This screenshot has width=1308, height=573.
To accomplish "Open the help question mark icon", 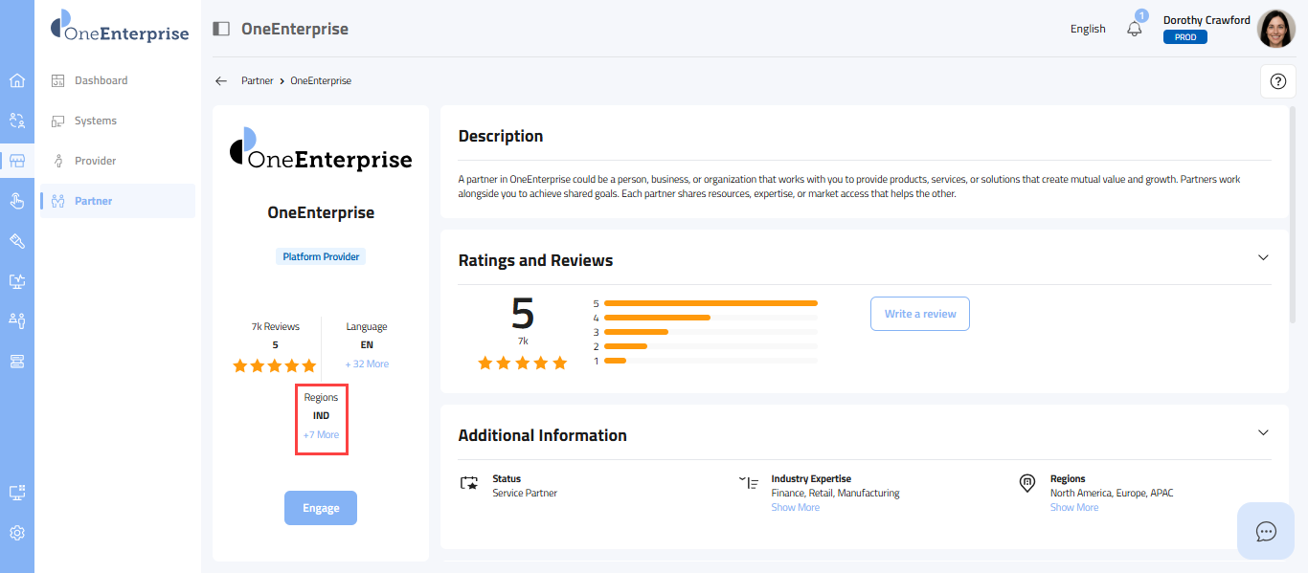I will [x=1276, y=81].
